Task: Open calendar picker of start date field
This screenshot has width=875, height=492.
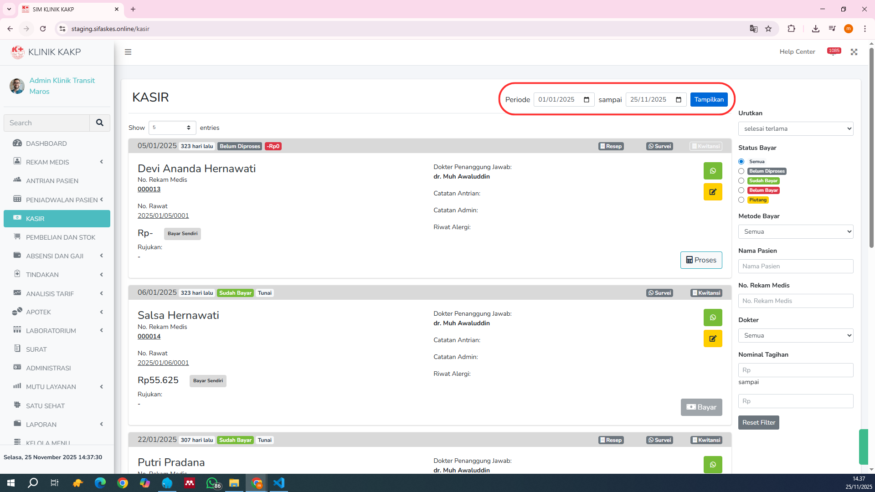Action: [x=586, y=100]
